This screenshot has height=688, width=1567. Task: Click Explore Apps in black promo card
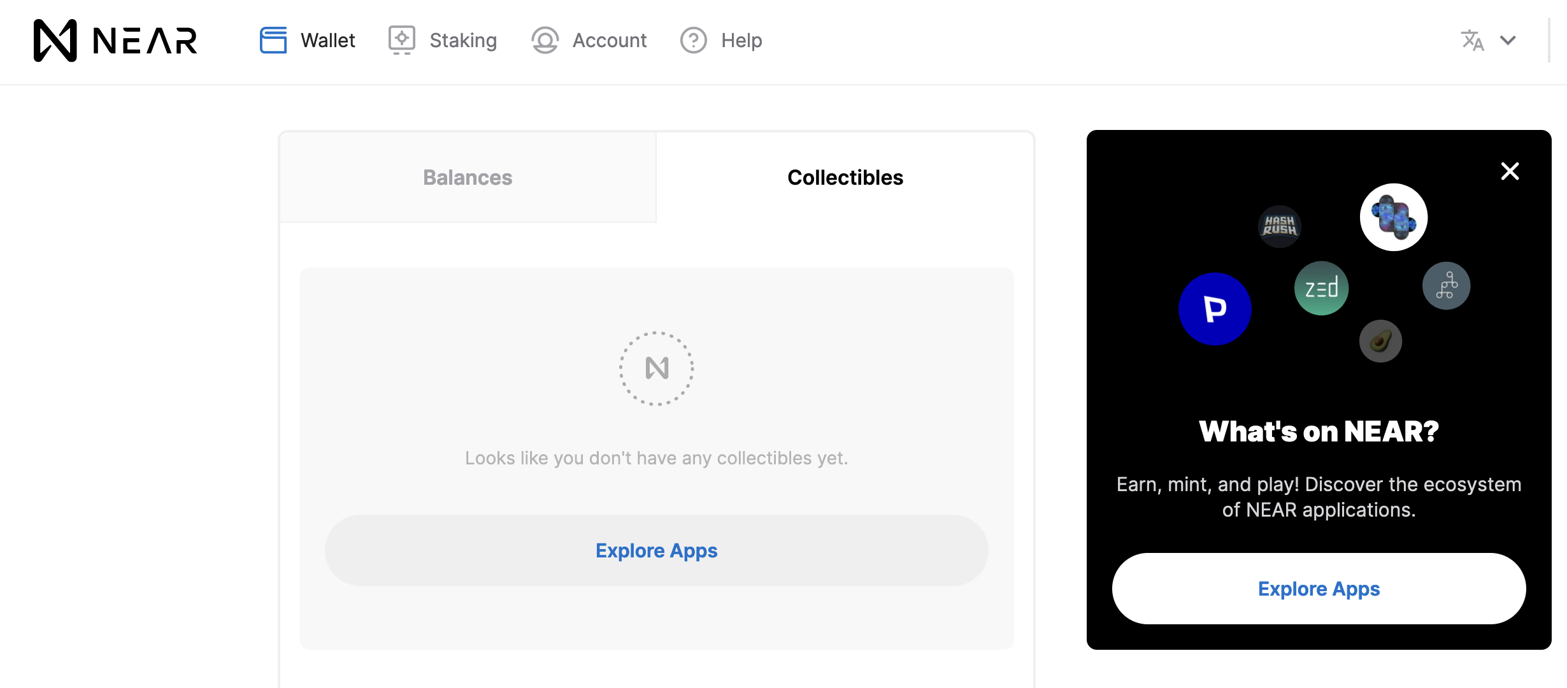coord(1319,589)
